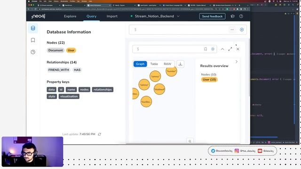The width and height of the screenshot is (301, 169).
Task: Click the User (10) label in Results overview
Action: [x=209, y=79]
